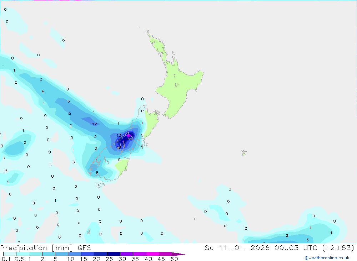The width and height of the screenshot is (357, 261).
Task: Click Lake Taupo on the North Island
Action: [x=177, y=85]
